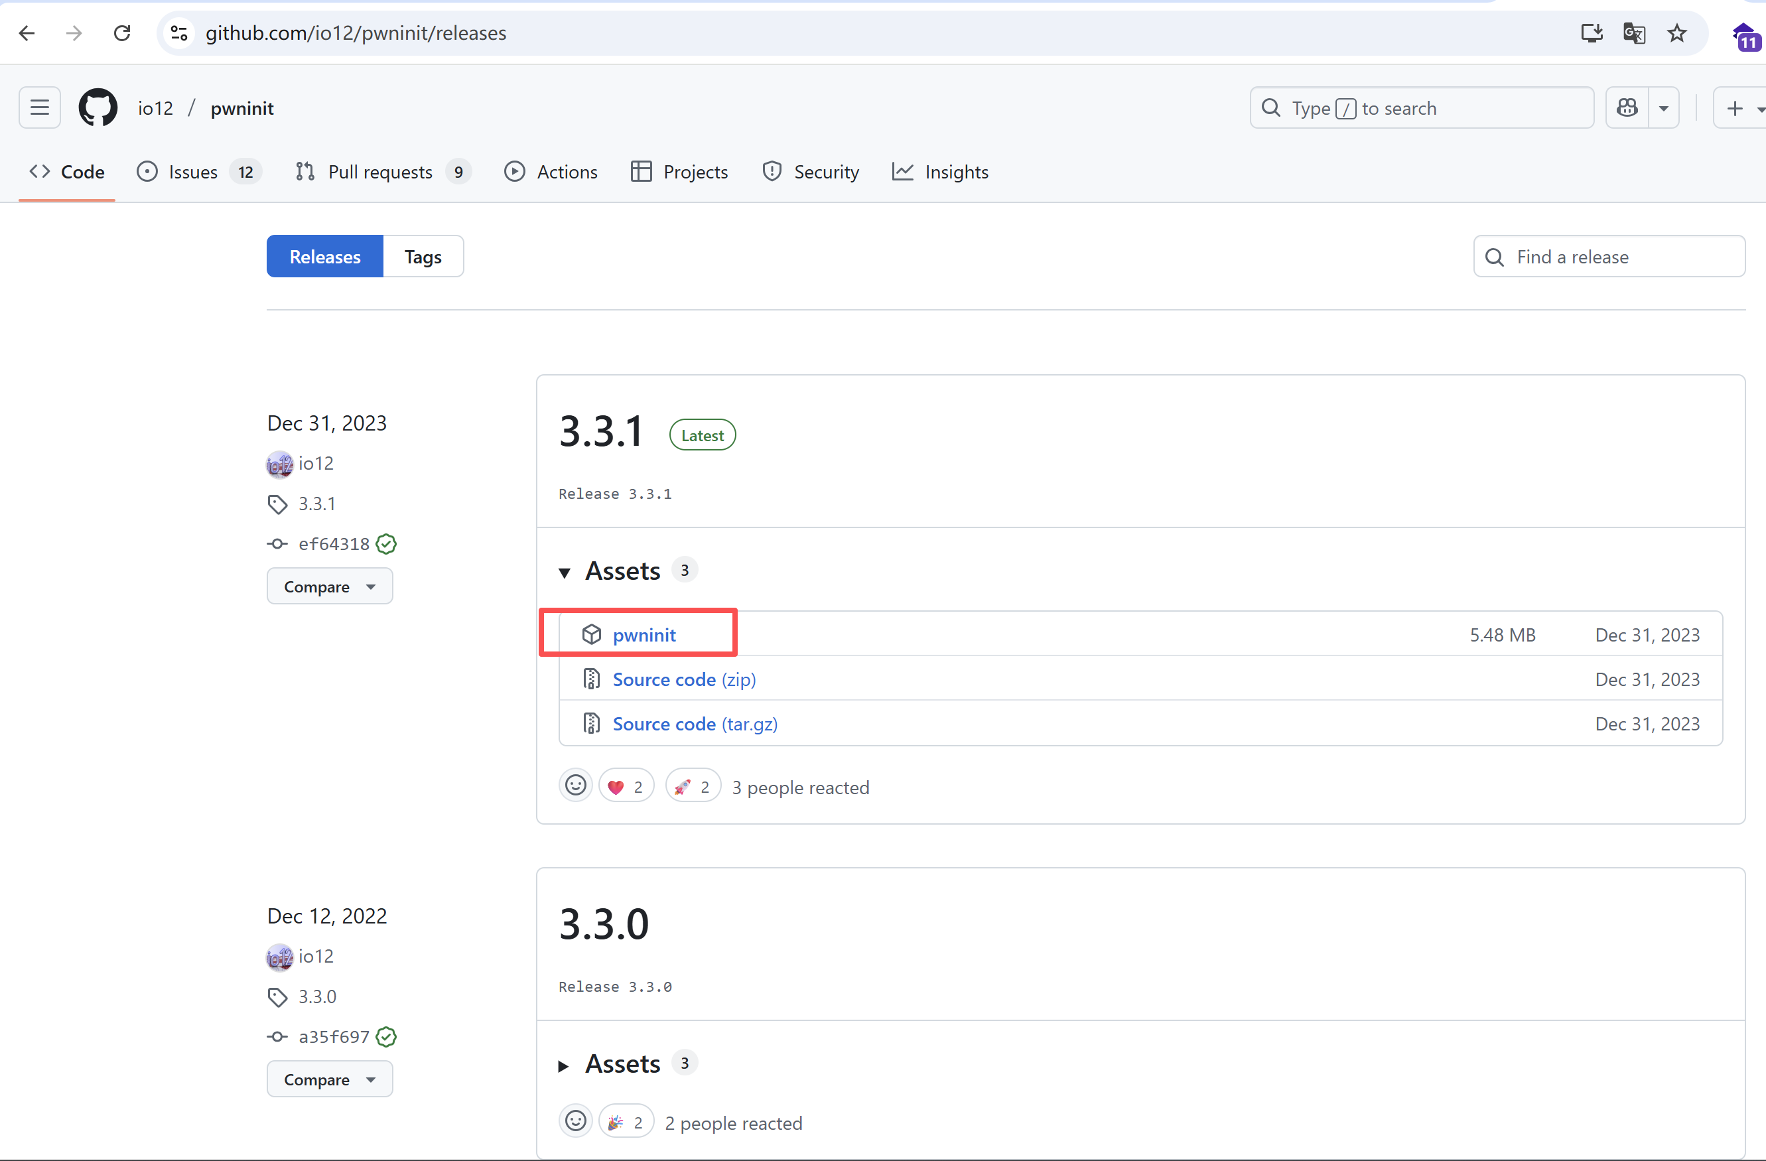Download the pwninit binary asset

[644, 635]
